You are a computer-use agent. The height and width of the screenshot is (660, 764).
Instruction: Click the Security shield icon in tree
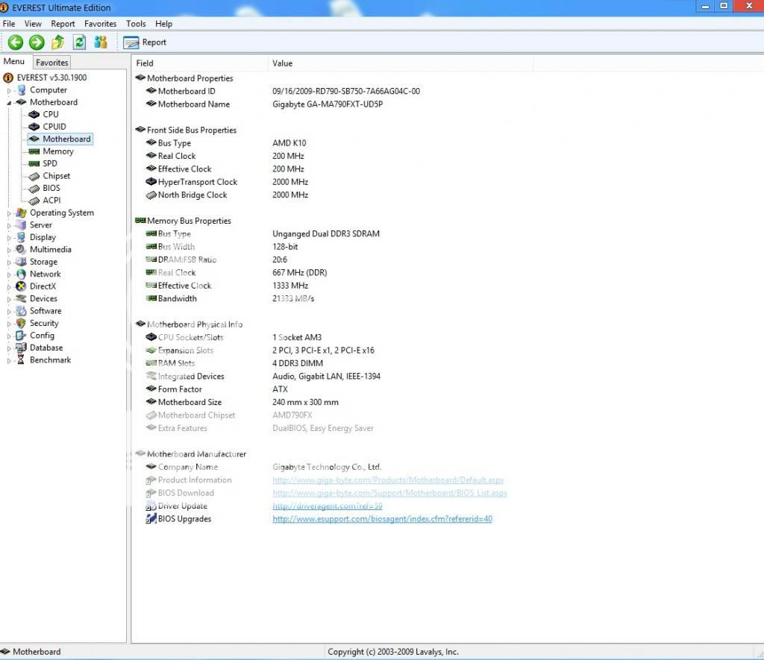[21, 323]
